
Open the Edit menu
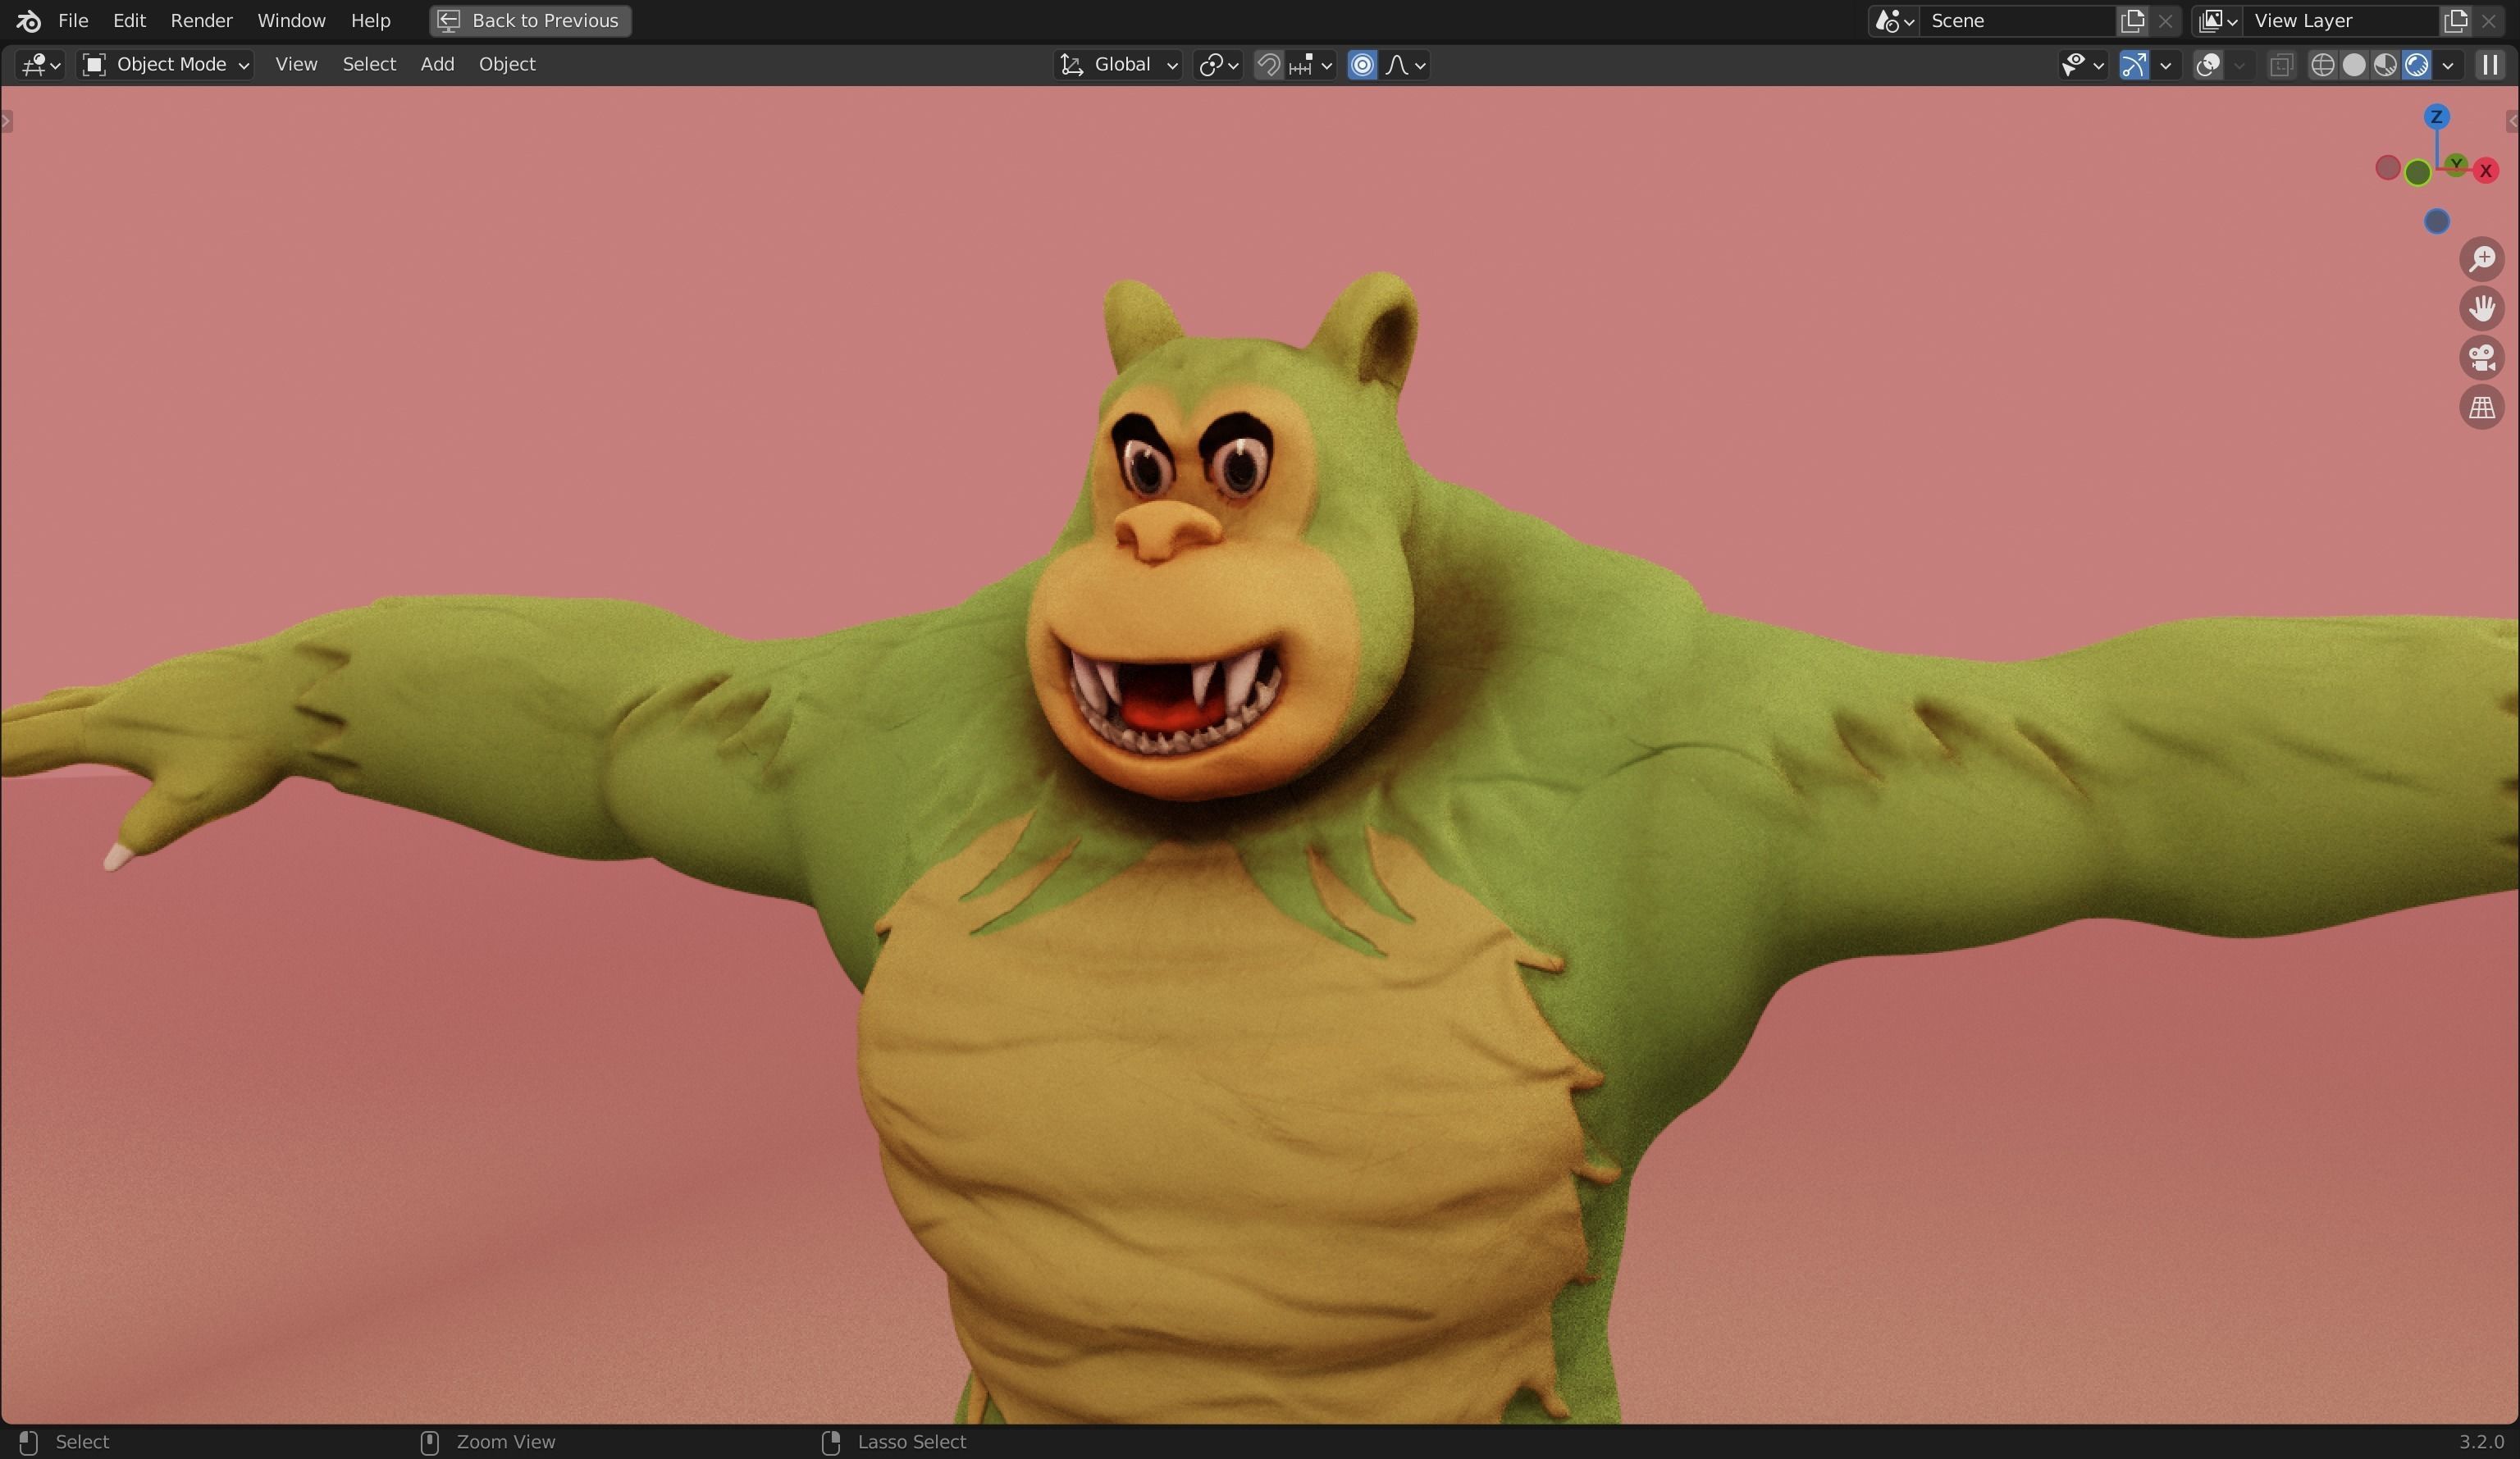point(129,20)
